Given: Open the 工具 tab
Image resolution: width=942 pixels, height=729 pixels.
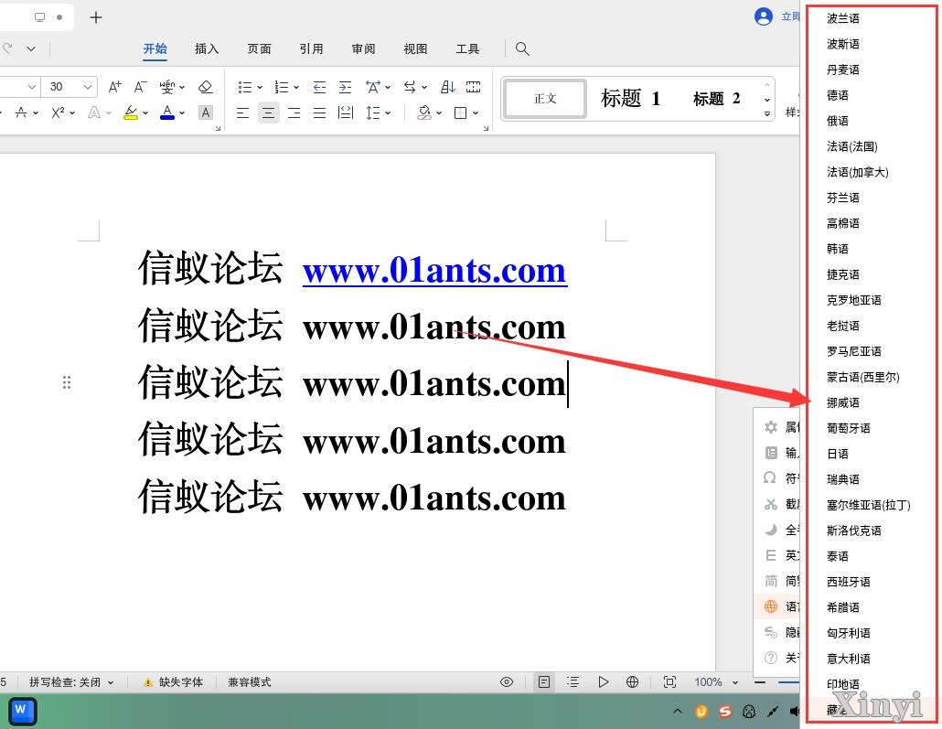Looking at the screenshot, I should [467, 48].
